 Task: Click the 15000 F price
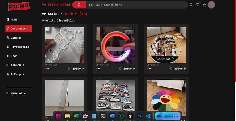[x=78, y=68]
